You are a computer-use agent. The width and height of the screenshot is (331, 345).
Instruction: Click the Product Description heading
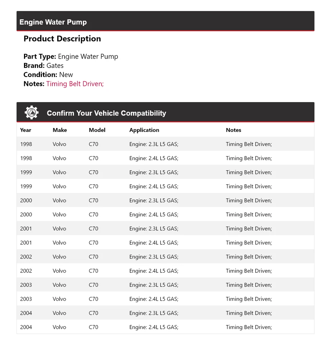click(62, 39)
